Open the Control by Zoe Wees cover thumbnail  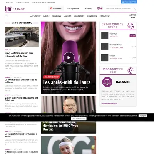105,35
